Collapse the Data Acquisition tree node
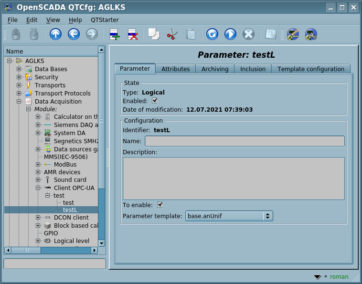 (x=19, y=102)
